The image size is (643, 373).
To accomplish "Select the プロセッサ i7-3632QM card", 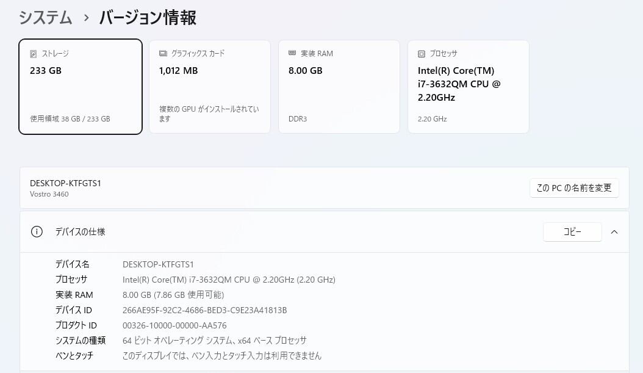I will 469,86.
